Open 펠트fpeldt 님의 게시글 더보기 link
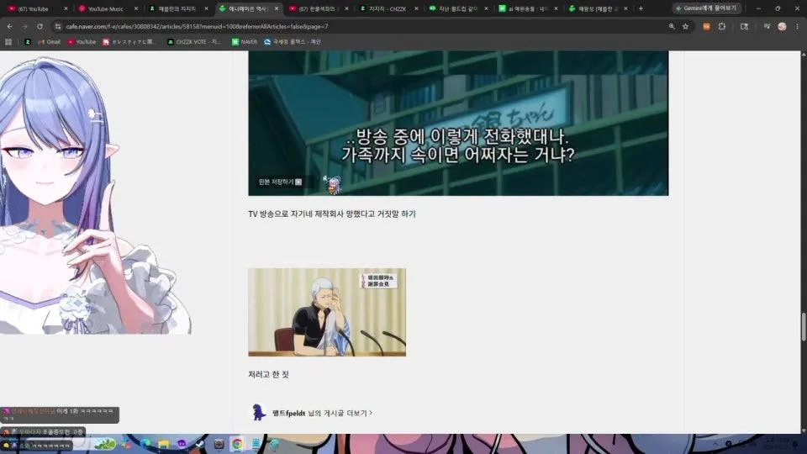Viewport: 807px width, 454px height. pyautogui.click(x=322, y=413)
